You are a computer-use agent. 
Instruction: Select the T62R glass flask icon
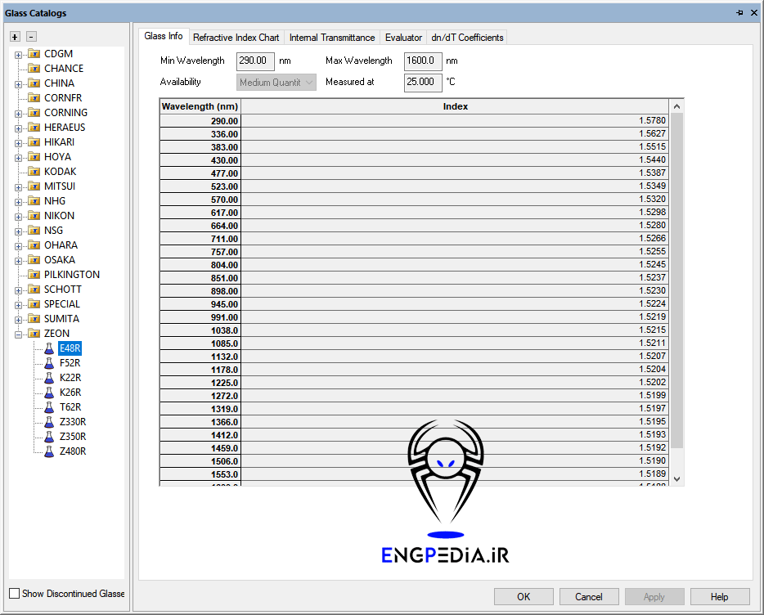pos(49,407)
